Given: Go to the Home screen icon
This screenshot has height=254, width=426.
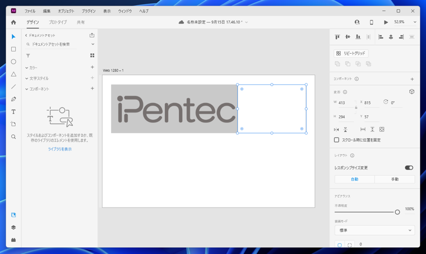Looking at the screenshot, I should tap(13, 22).
